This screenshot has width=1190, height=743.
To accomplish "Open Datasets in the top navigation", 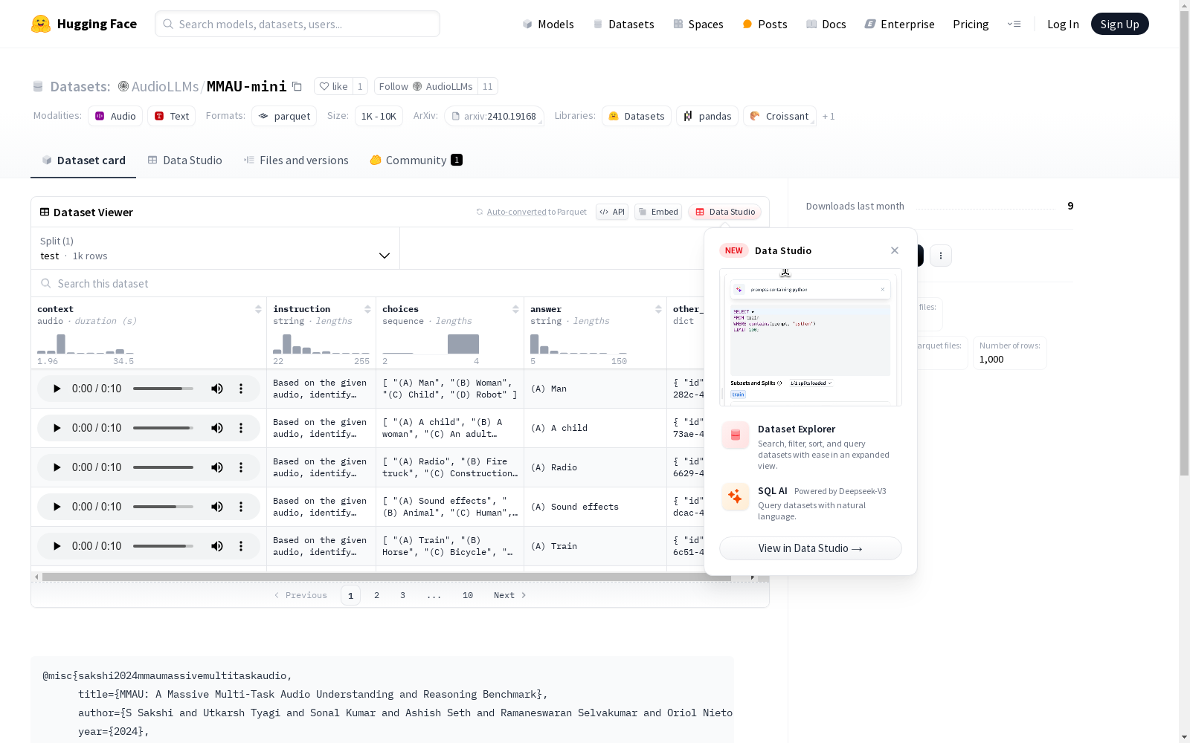I will click(x=623, y=24).
